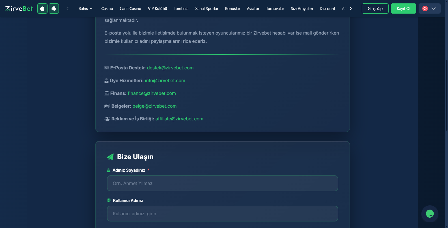Click the Turkish flag language icon
The image size is (448, 228).
(x=425, y=8)
